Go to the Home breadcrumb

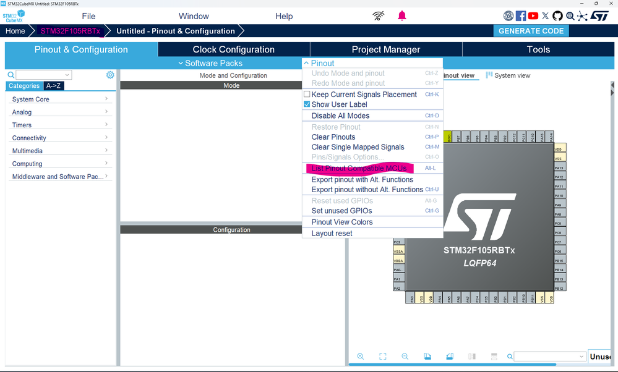(15, 31)
